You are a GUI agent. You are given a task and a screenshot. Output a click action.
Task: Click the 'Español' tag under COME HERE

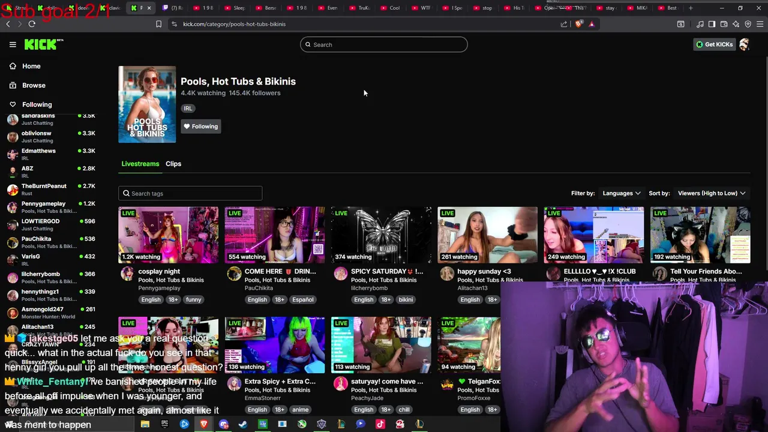click(x=303, y=299)
